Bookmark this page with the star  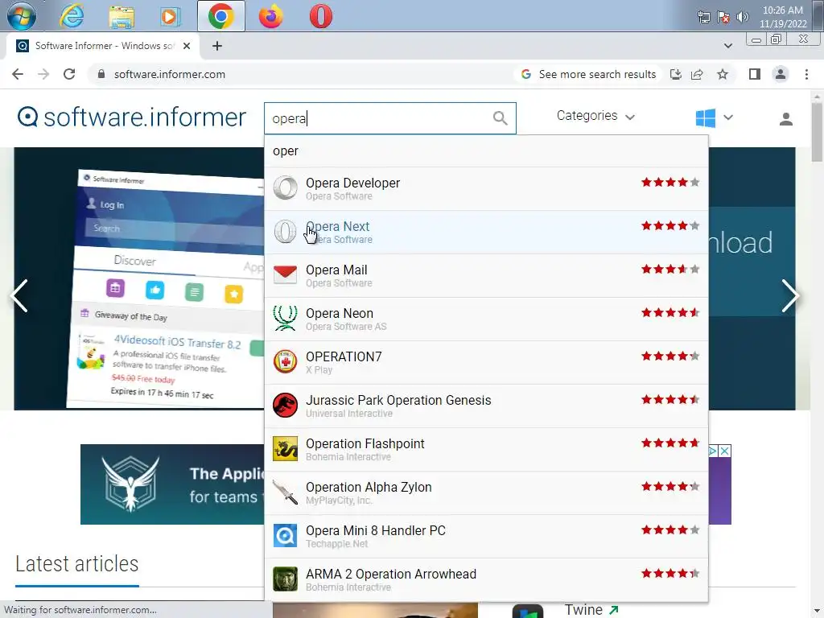pyautogui.click(x=723, y=74)
